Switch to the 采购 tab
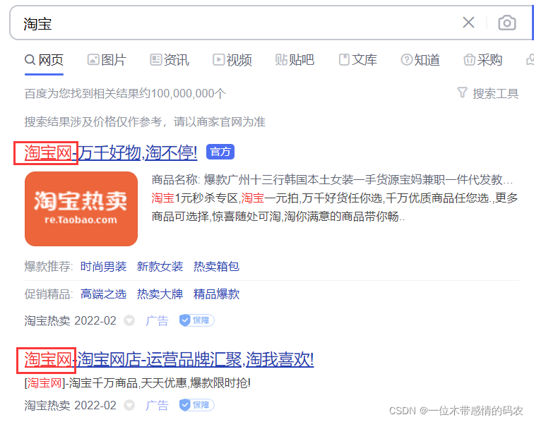 tap(482, 60)
